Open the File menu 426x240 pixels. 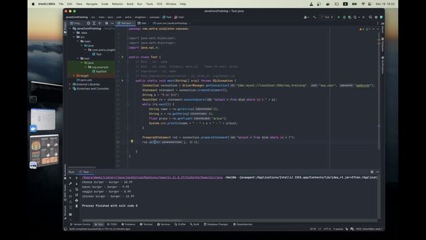pyautogui.click(x=61, y=4)
